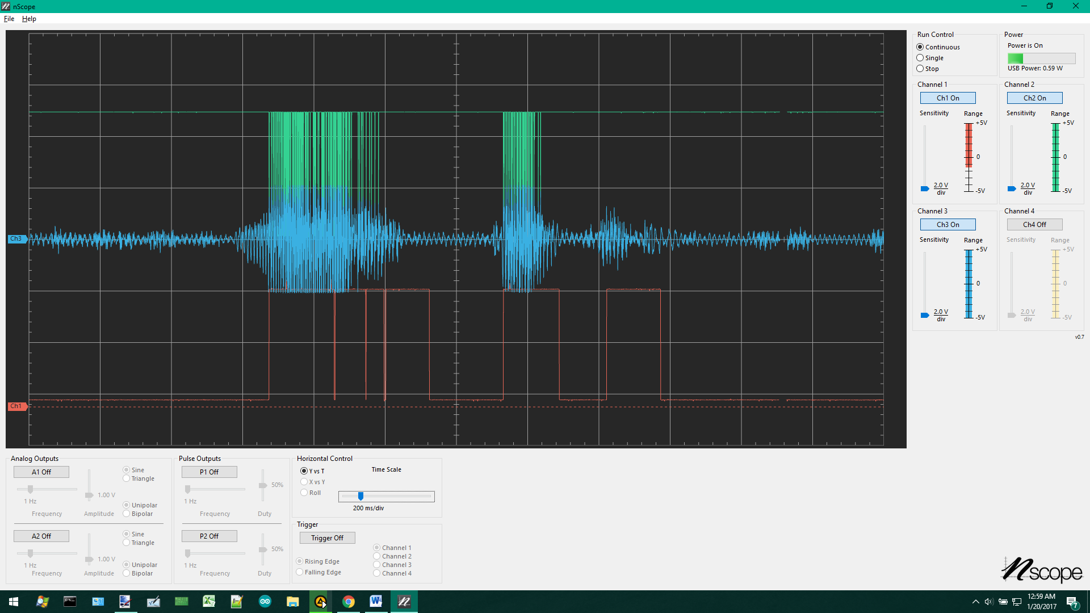Image resolution: width=1090 pixels, height=613 pixels.
Task: Click the Trigger Off button
Action: click(327, 538)
